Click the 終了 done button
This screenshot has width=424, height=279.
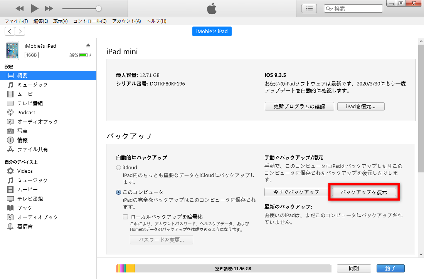[x=390, y=269]
